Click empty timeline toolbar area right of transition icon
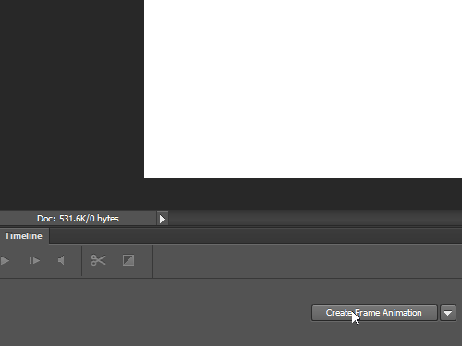The width and height of the screenshot is (462, 346). coord(308,261)
